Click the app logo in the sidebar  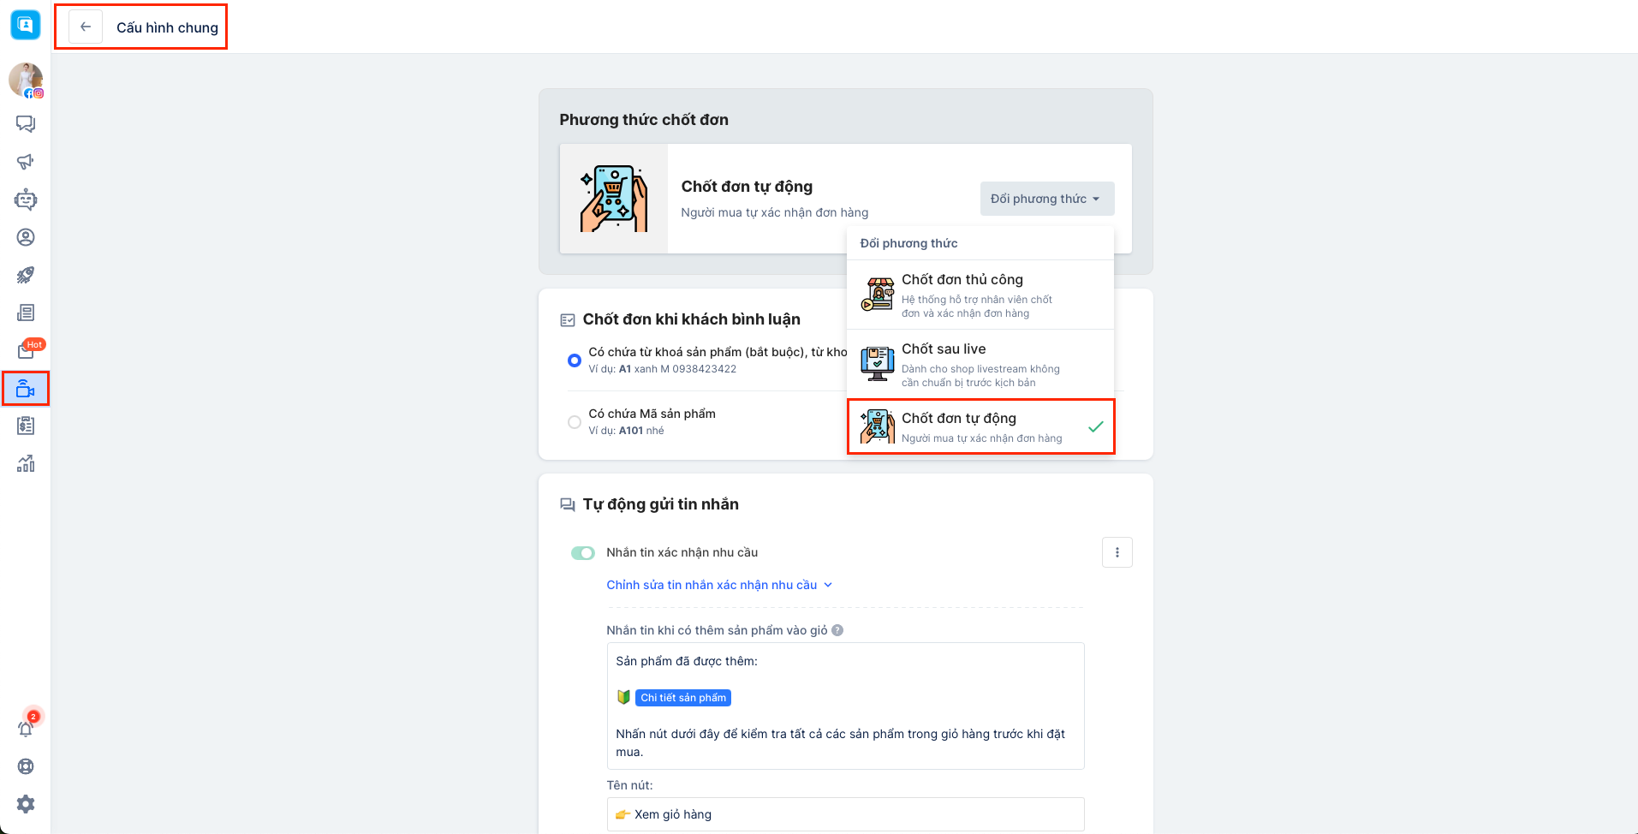(x=26, y=25)
